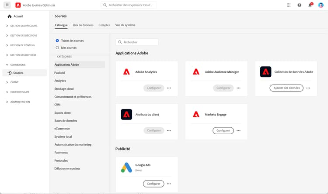Open more options for Attributs du client
Screen dimensions: 328x194
(169, 131)
